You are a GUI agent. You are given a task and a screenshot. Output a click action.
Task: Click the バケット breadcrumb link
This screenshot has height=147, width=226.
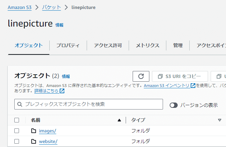click(51, 7)
